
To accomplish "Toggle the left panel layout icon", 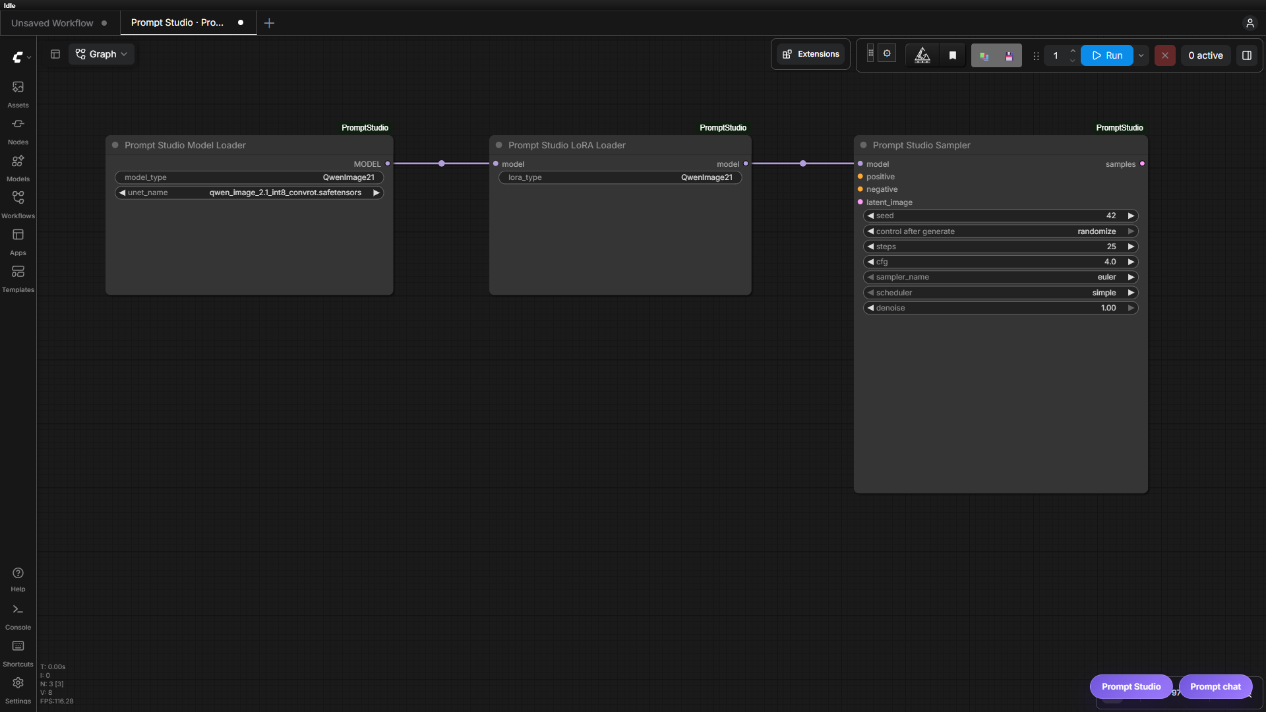I will (x=55, y=54).
